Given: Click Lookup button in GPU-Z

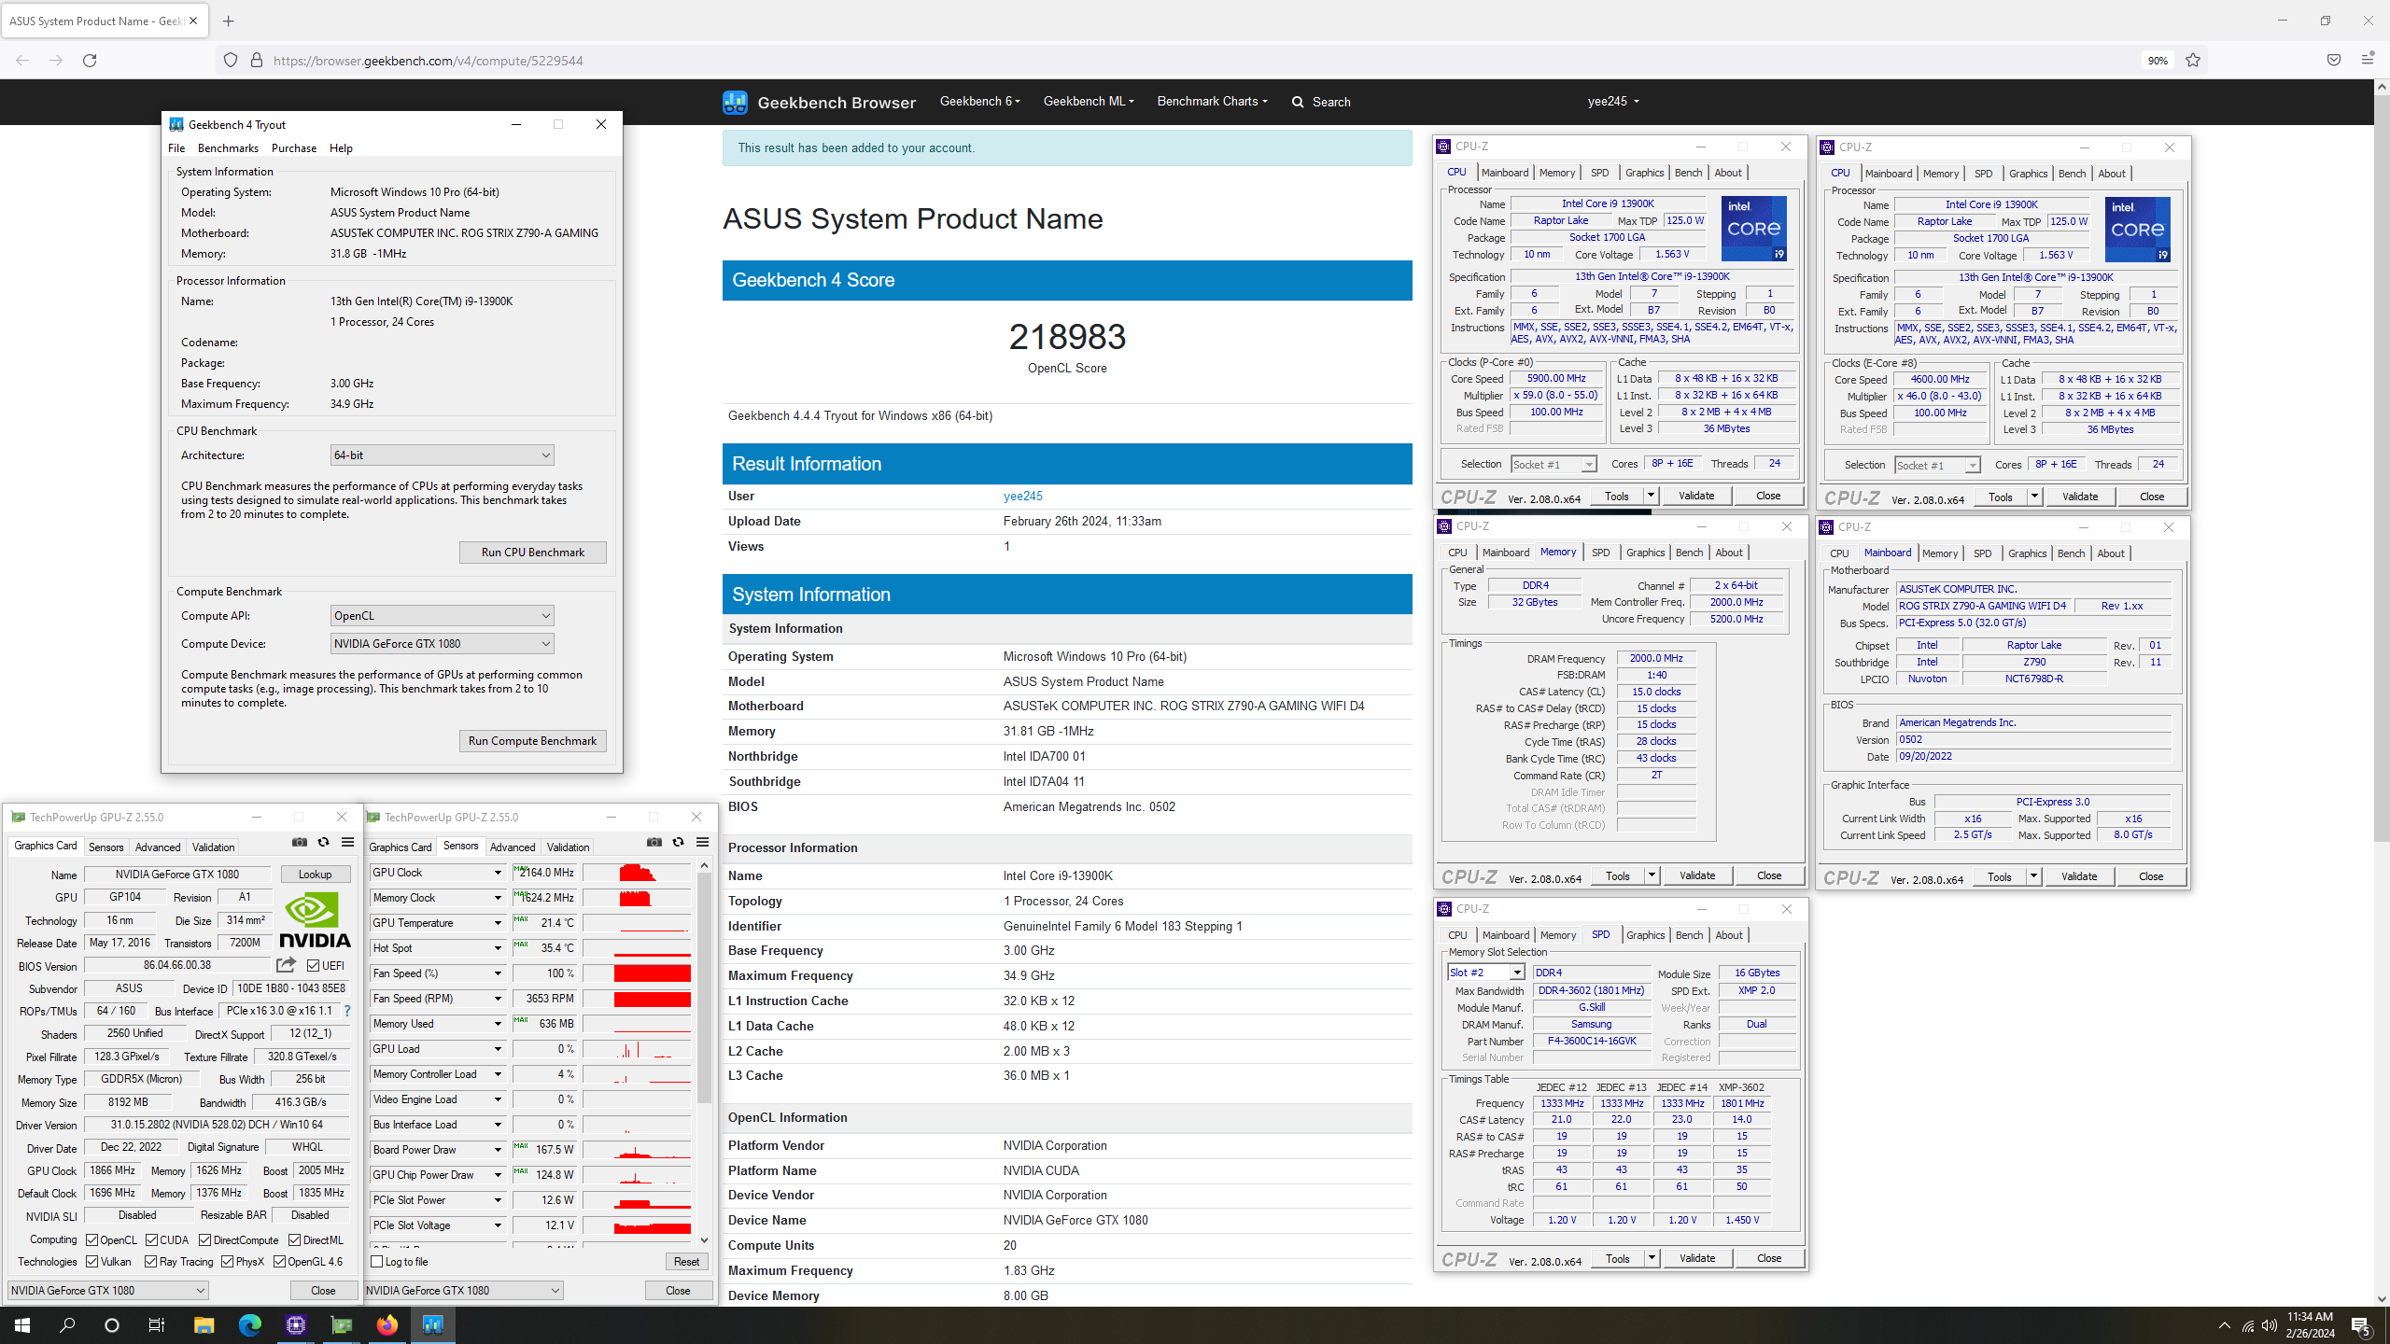Looking at the screenshot, I should point(315,875).
